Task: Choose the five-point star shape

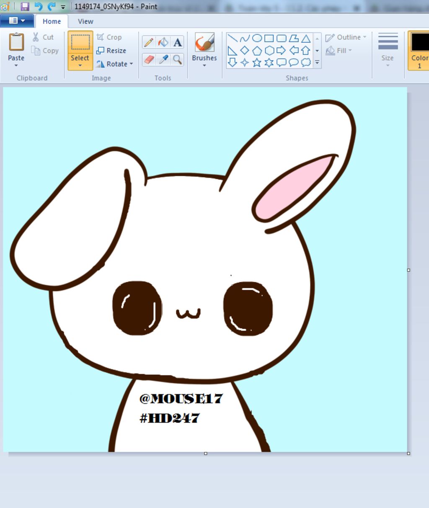Action: (257, 62)
